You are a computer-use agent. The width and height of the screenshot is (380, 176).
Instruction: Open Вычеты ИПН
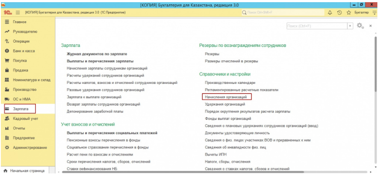coord(216,155)
